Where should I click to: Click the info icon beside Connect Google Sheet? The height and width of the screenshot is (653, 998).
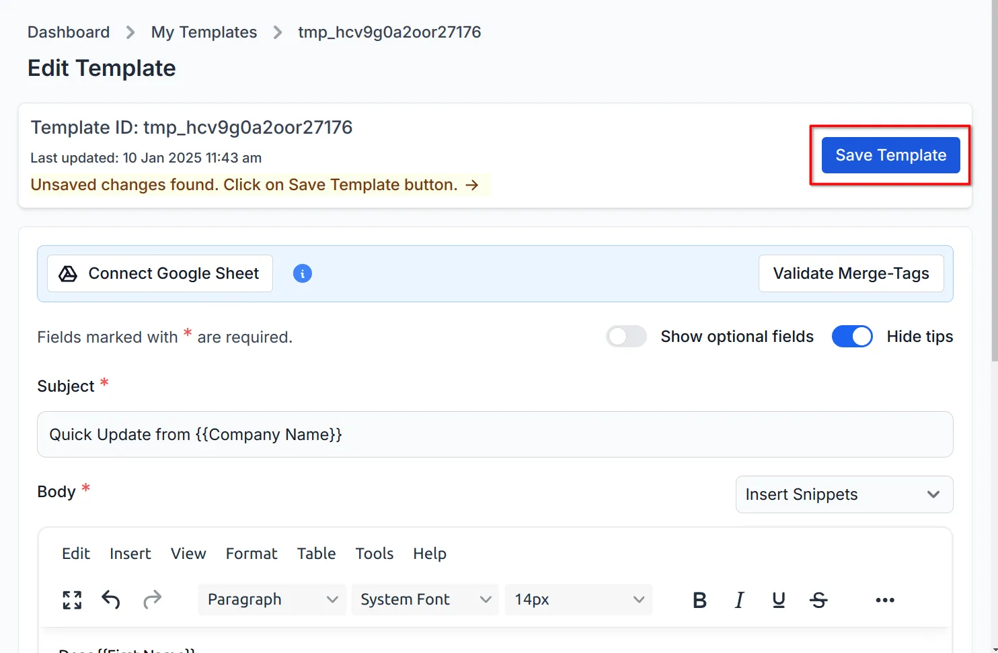point(302,273)
